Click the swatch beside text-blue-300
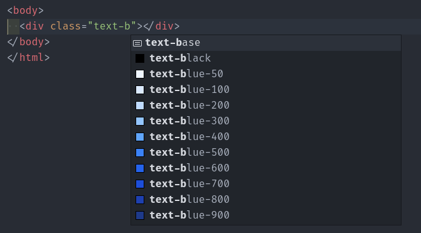Screen dimensions: 421x233 point(140,121)
